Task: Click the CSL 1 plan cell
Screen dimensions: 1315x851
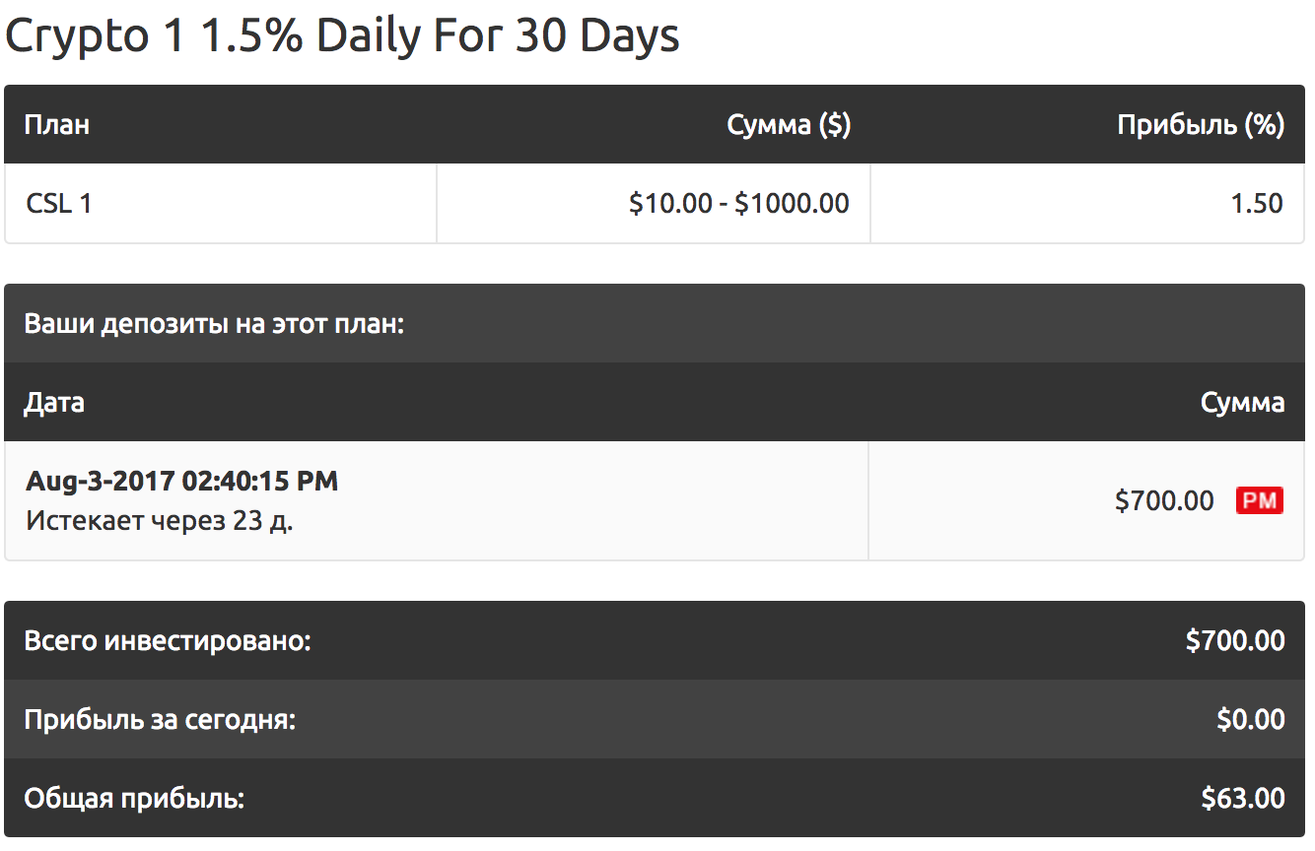Action: [59, 204]
